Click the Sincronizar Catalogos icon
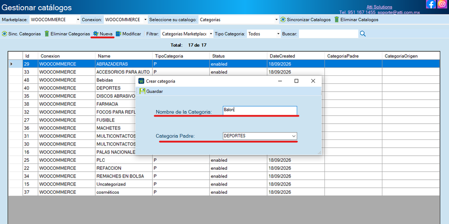This screenshot has height=224, width=449. click(x=283, y=20)
